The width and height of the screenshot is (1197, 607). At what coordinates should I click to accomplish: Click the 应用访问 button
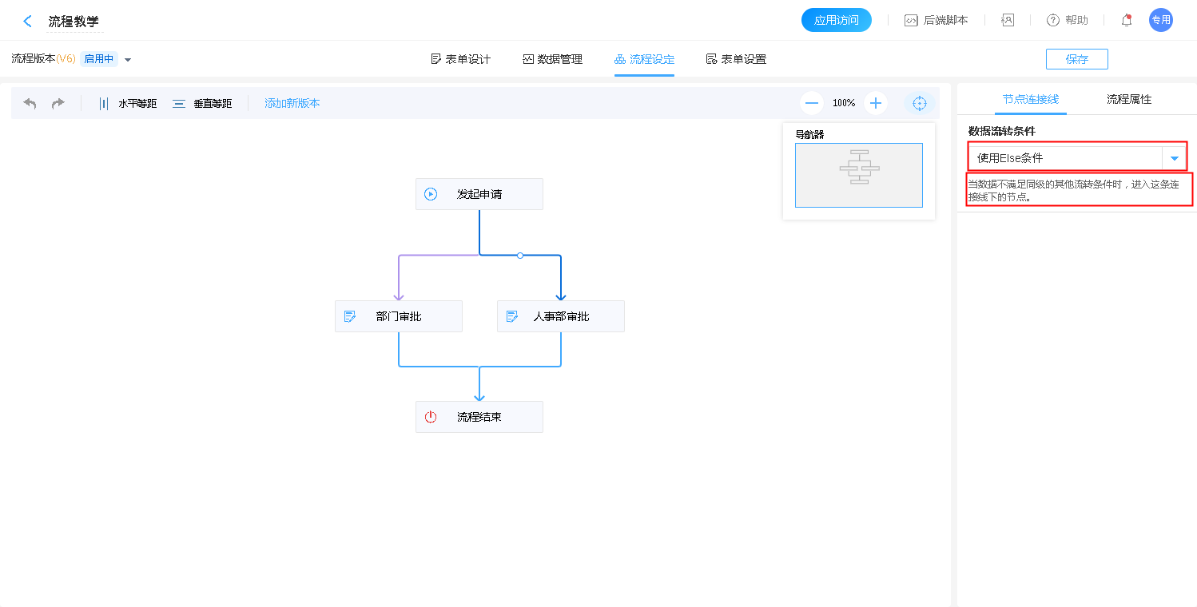tap(836, 21)
